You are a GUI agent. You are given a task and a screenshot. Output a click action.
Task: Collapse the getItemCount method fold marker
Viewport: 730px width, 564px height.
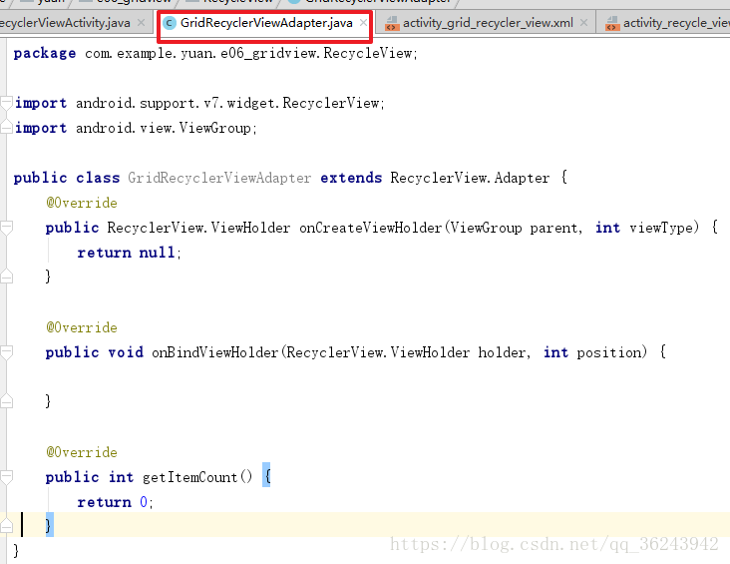(6, 477)
